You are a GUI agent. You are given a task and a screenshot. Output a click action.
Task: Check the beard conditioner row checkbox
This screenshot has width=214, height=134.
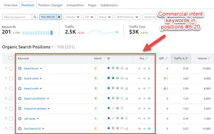point(11,99)
